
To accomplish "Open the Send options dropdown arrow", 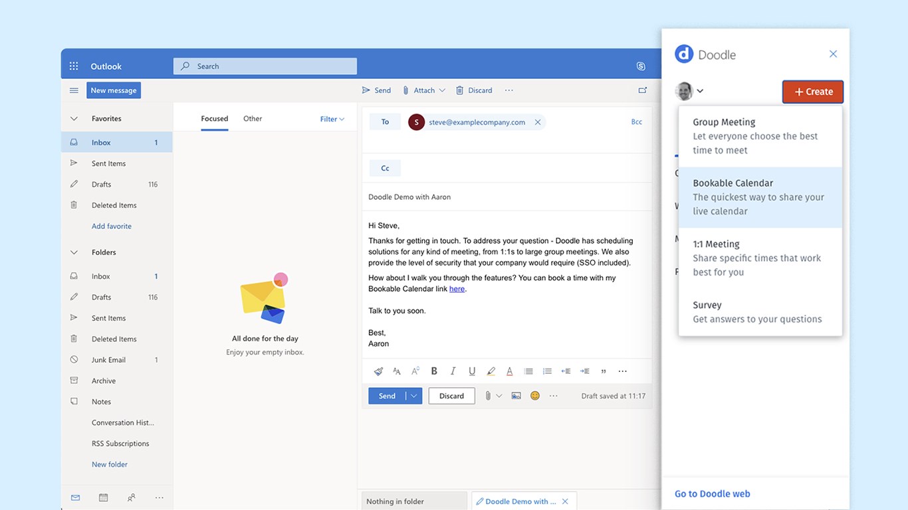I will click(414, 396).
